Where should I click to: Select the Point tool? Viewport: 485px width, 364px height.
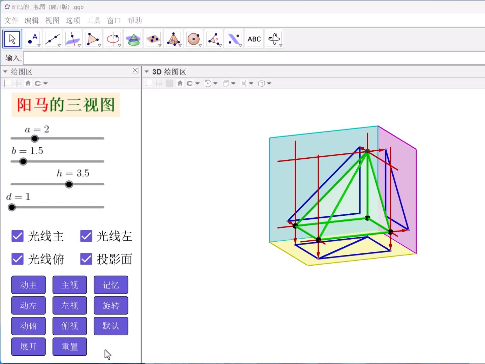click(x=33, y=39)
